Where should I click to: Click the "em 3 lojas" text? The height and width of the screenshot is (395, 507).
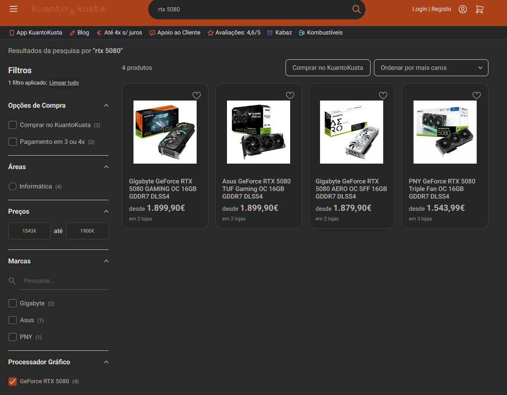point(420,219)
